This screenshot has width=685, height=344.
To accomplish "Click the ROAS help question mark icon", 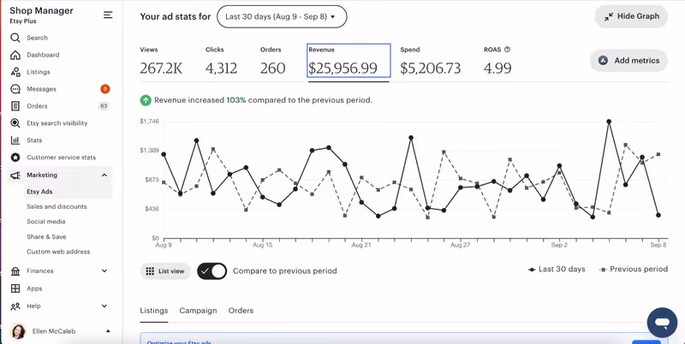I will (508, 50).
